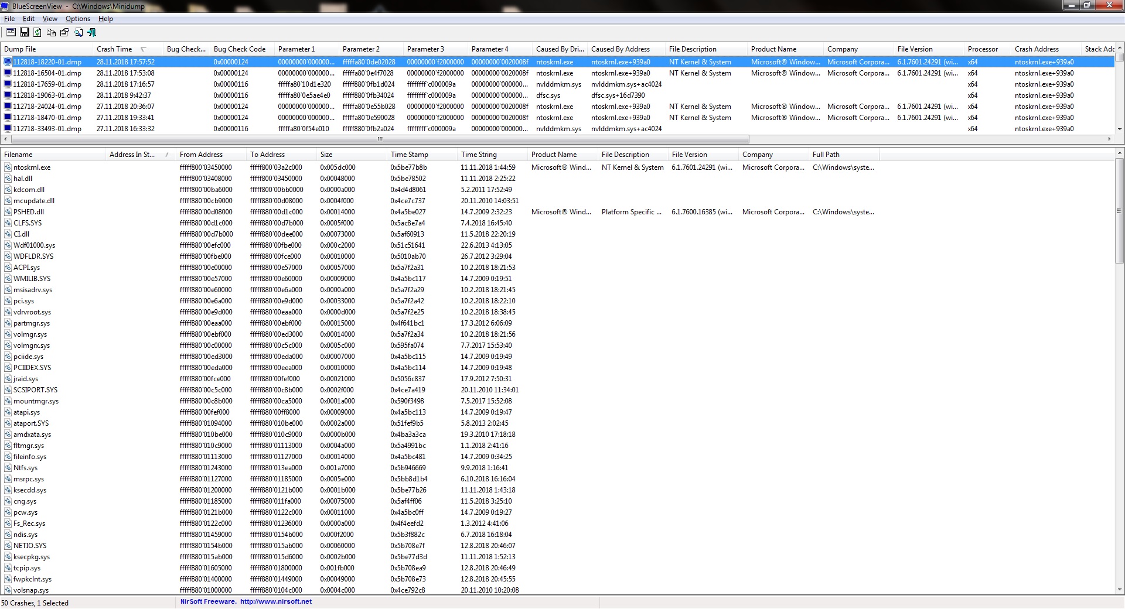Viewport: 1125px width, 609px height.
Task: Click the ntoskrnl.exe file icon in lower pane
Action: click(x=8, y=167)
